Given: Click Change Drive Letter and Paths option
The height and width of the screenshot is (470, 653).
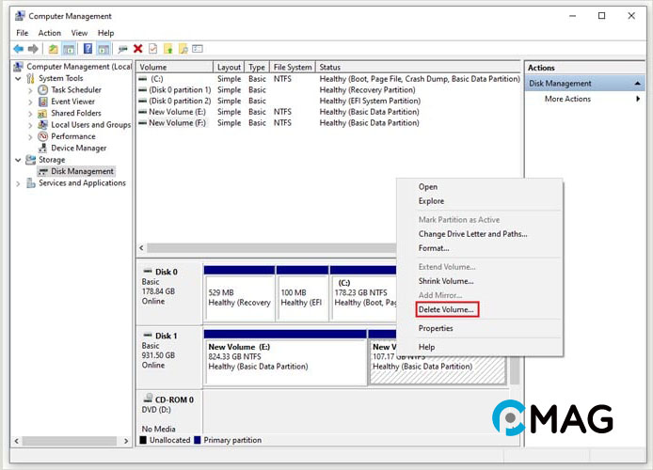Looking at the screenshot, I should click(x=472, y=234).
